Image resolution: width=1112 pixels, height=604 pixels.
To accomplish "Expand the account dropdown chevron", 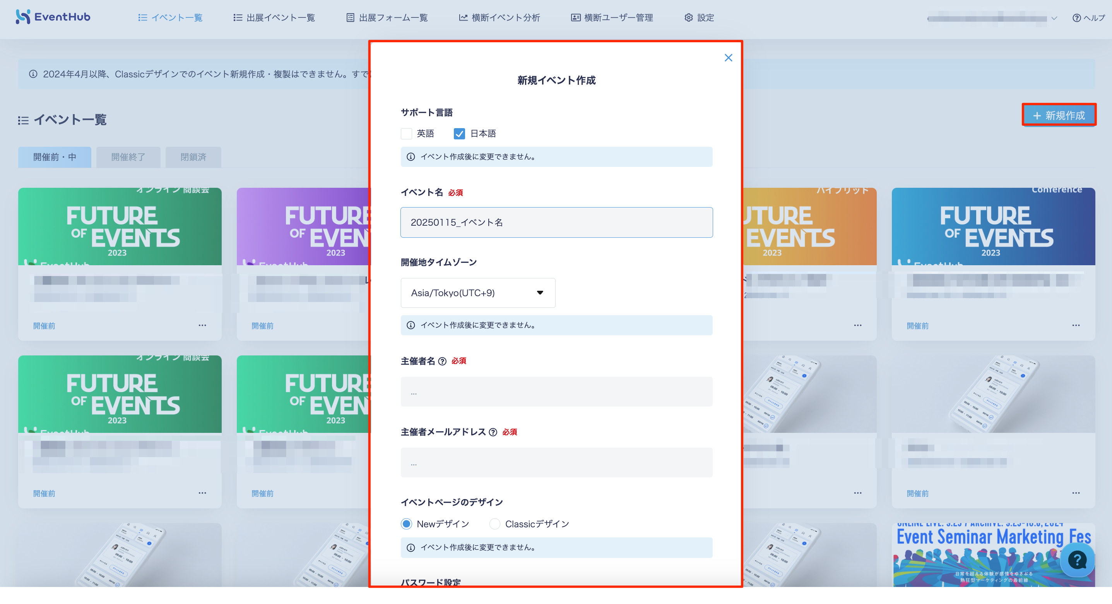I will coord(1054,18).
